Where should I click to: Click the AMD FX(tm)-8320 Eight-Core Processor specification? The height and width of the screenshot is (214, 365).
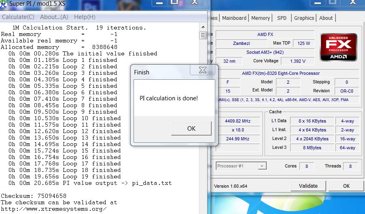(281, 73)
